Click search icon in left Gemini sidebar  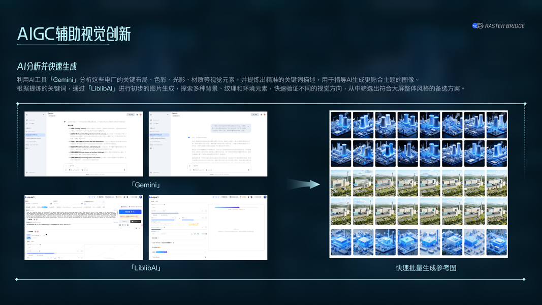coord(44,114)
